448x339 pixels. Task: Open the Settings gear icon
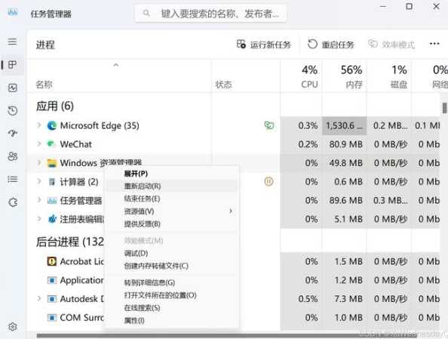click(x=12, y=326)
